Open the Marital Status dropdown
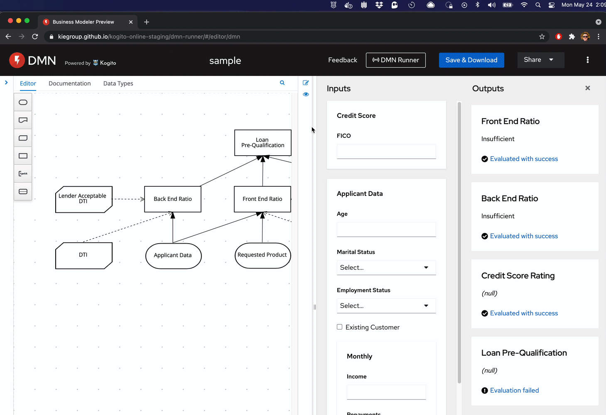Screen dimensions: 606x415 (x=386, y=268)
